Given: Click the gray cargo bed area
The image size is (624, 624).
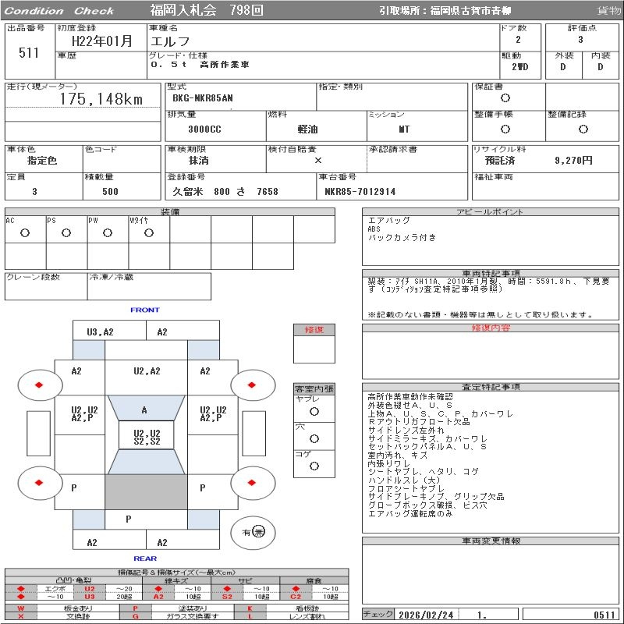Looking at the screenshot, I should pyautogui.click(x=144, y=492).
